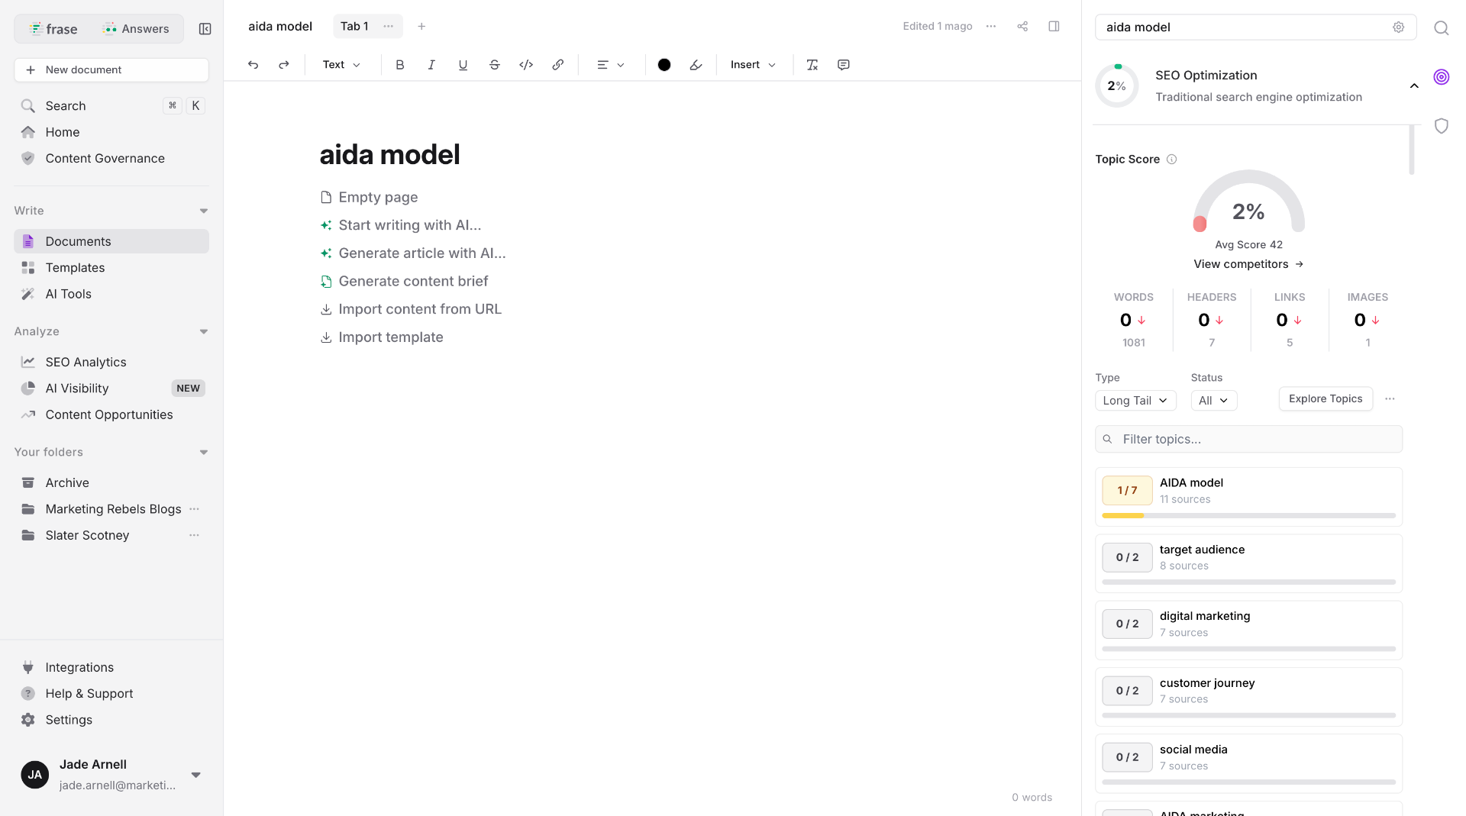Click the undo arrow icon
Screen dimensions: 1466x816
click(x=253, y=65)
